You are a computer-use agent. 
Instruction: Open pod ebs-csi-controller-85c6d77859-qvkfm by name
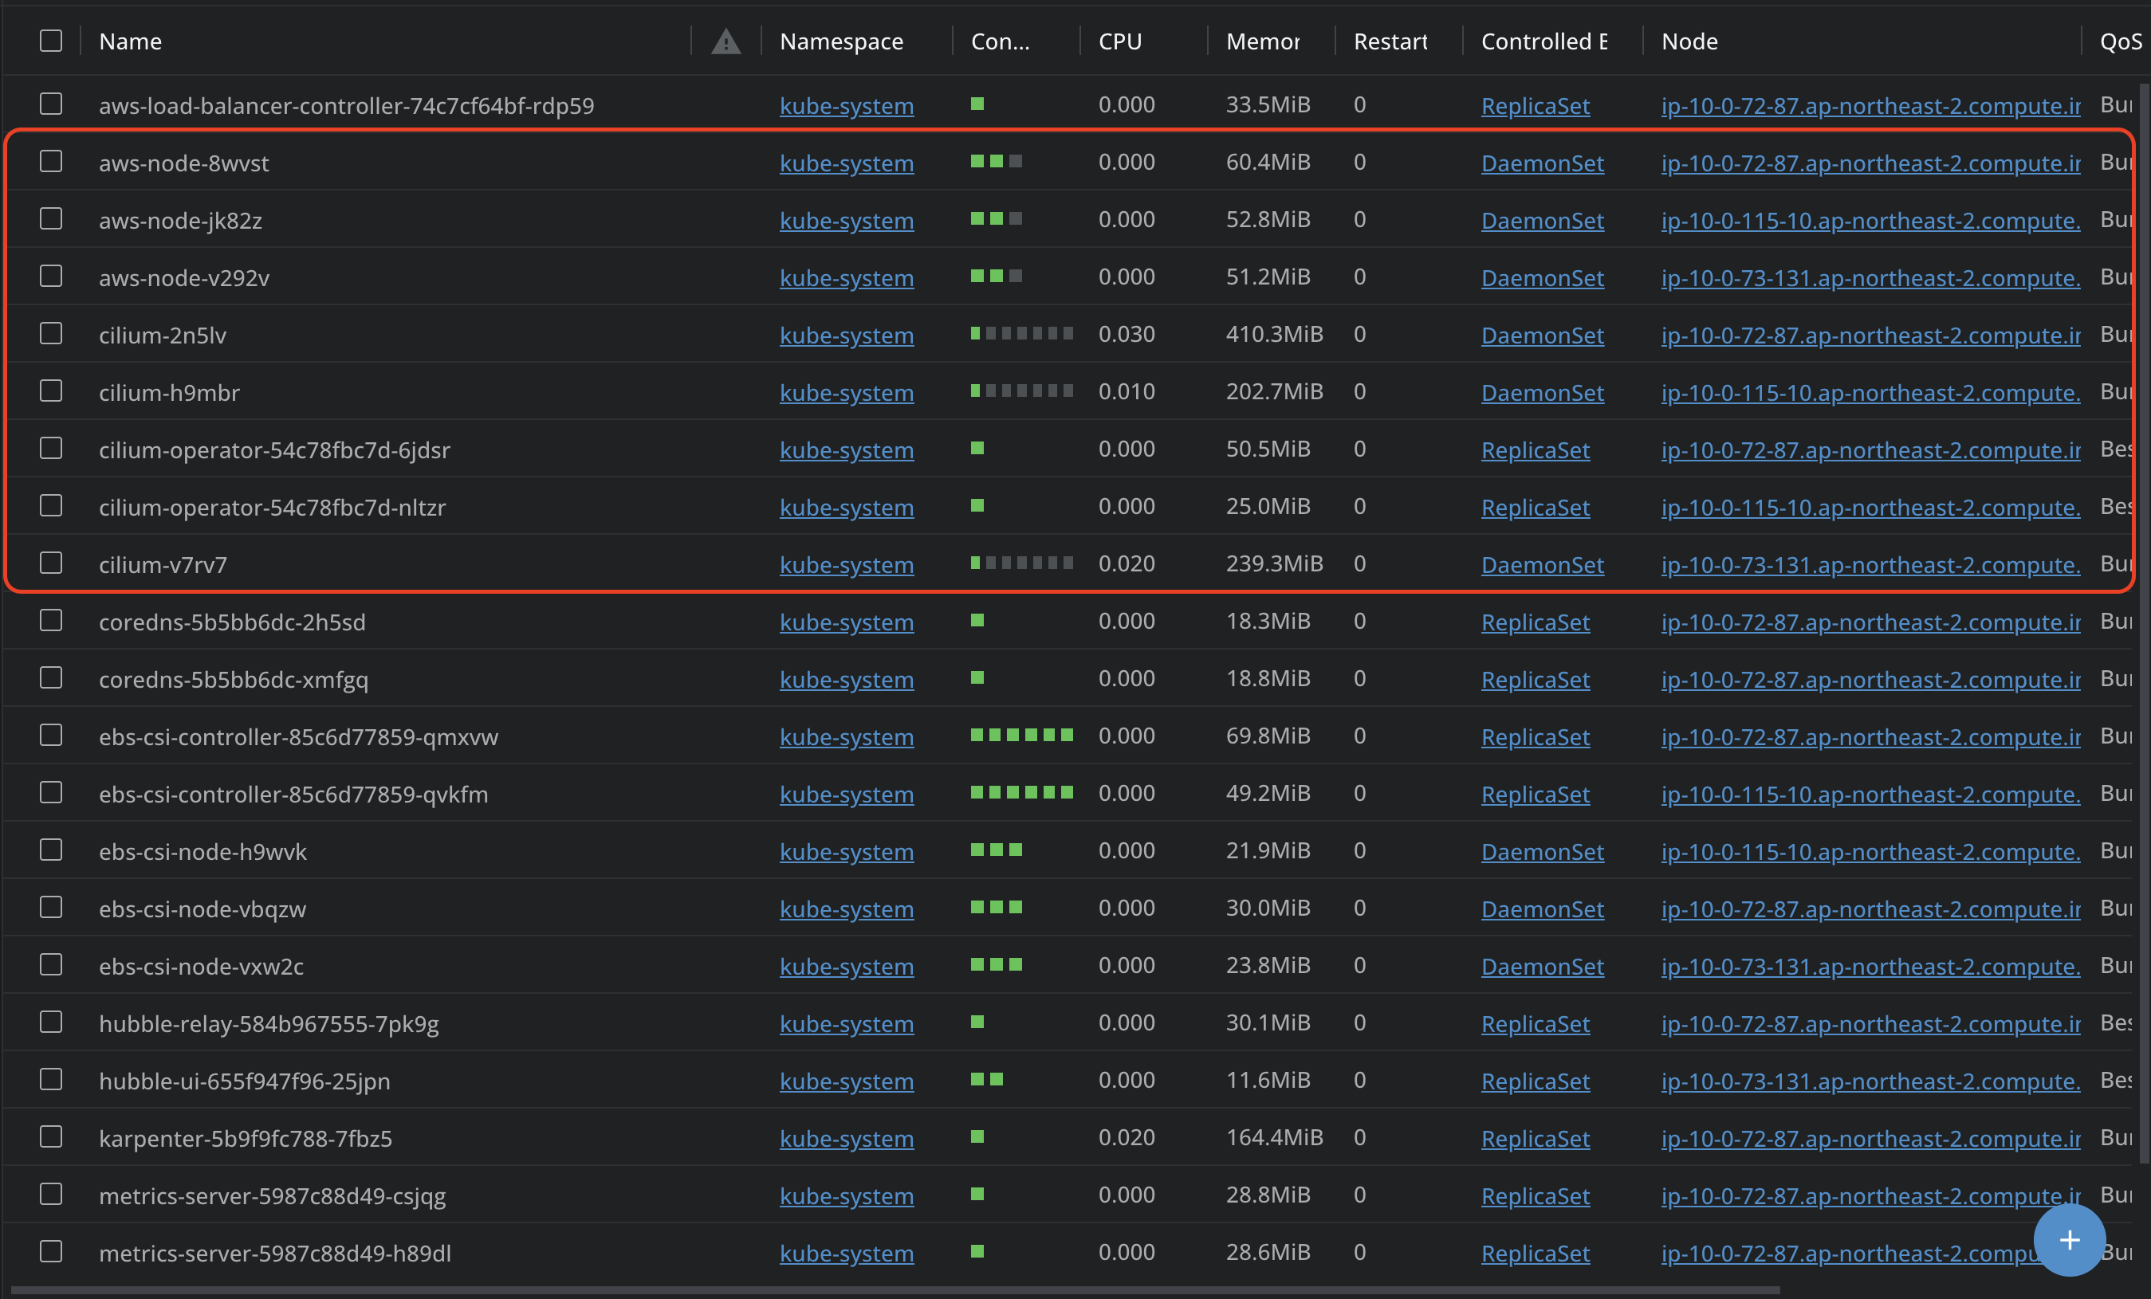point(293,794)
